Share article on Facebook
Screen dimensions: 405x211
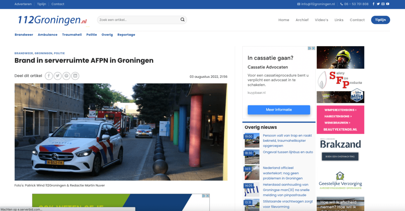(x=49, y=76)
